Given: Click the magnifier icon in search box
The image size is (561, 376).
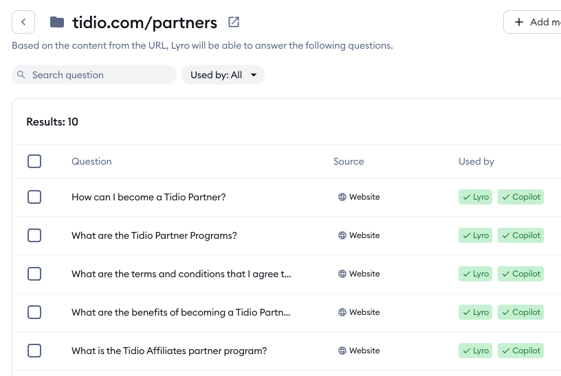Looking at the screenshot, I should point(21,75).
